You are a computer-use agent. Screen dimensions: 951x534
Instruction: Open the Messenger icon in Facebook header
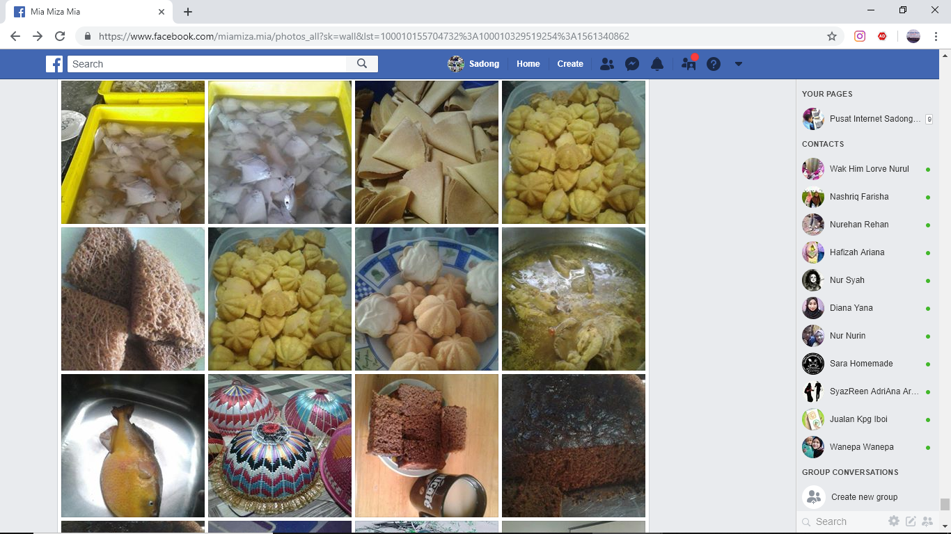point(632,64)
